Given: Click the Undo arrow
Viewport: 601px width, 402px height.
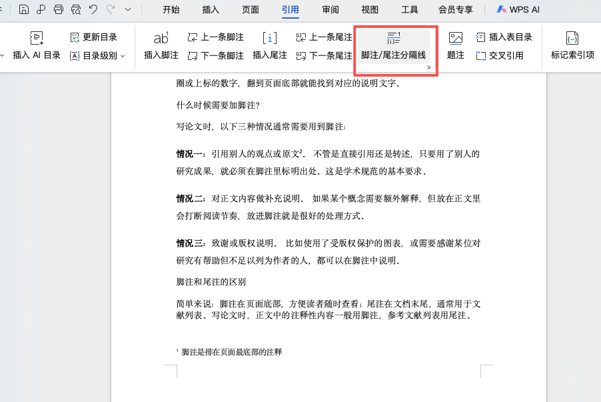Looking at the screenshot, I should click(93, 9).
